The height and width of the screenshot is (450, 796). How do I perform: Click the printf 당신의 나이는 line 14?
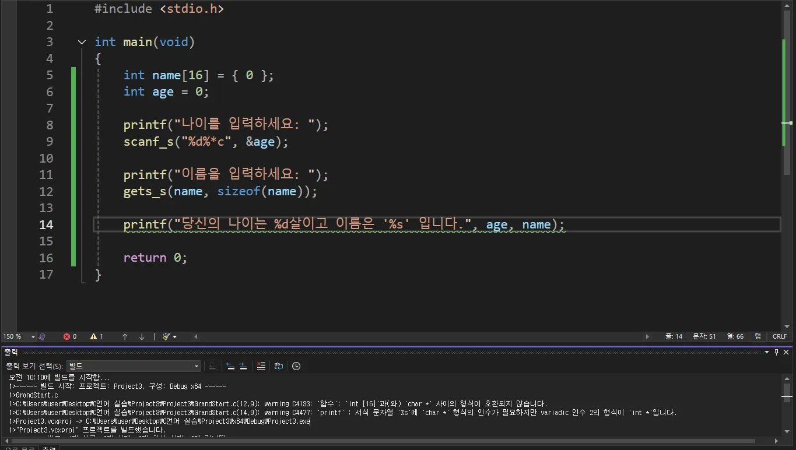point(344,225)
